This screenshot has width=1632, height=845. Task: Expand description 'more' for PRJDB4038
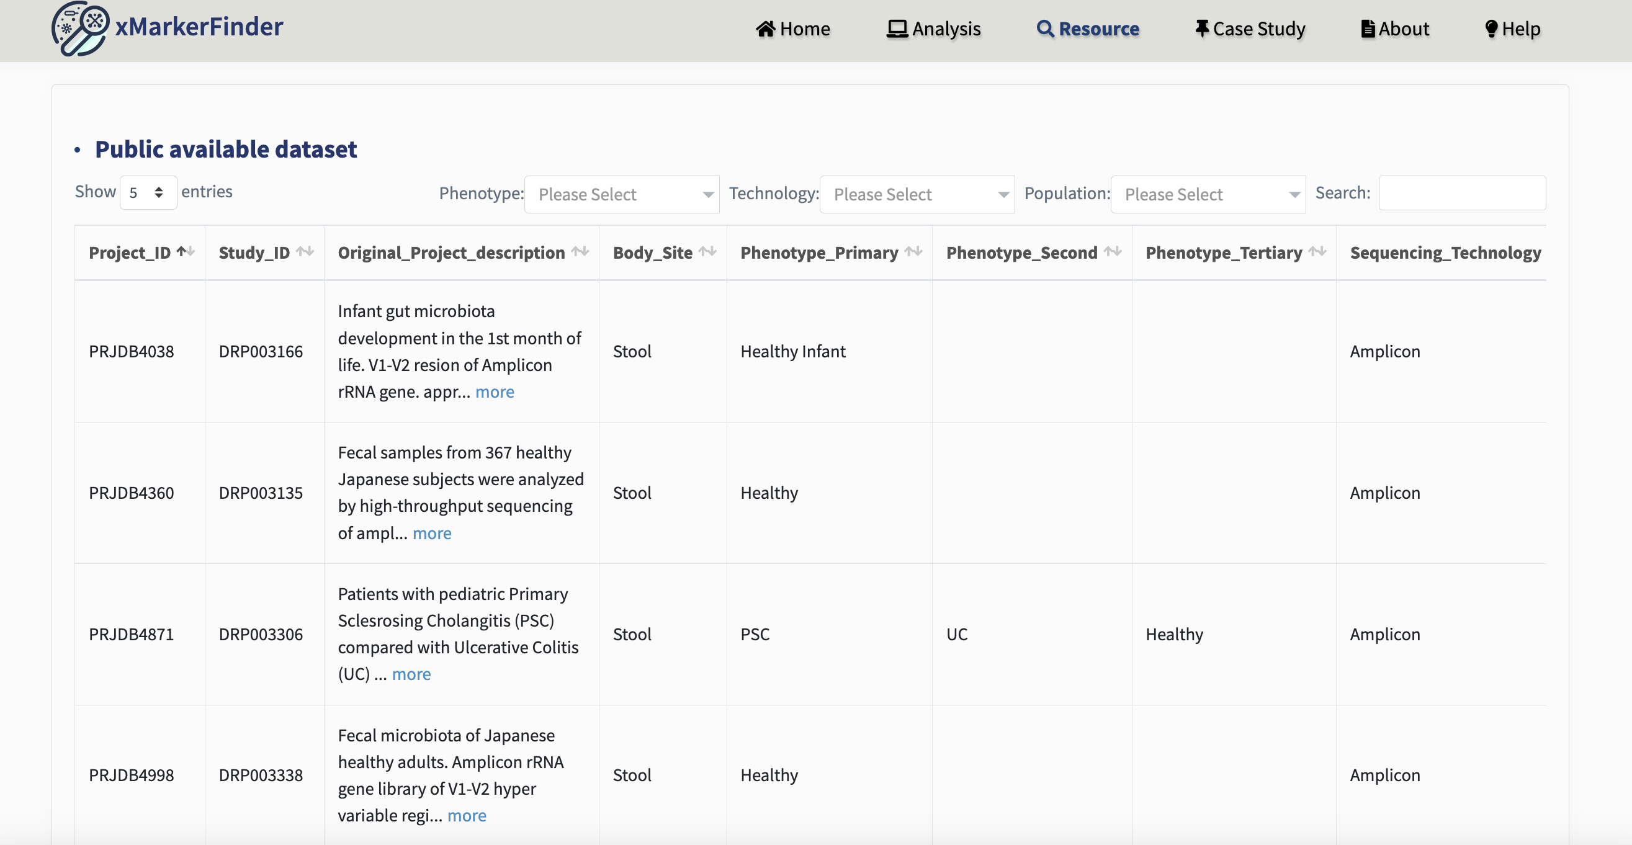click(494, 392)
